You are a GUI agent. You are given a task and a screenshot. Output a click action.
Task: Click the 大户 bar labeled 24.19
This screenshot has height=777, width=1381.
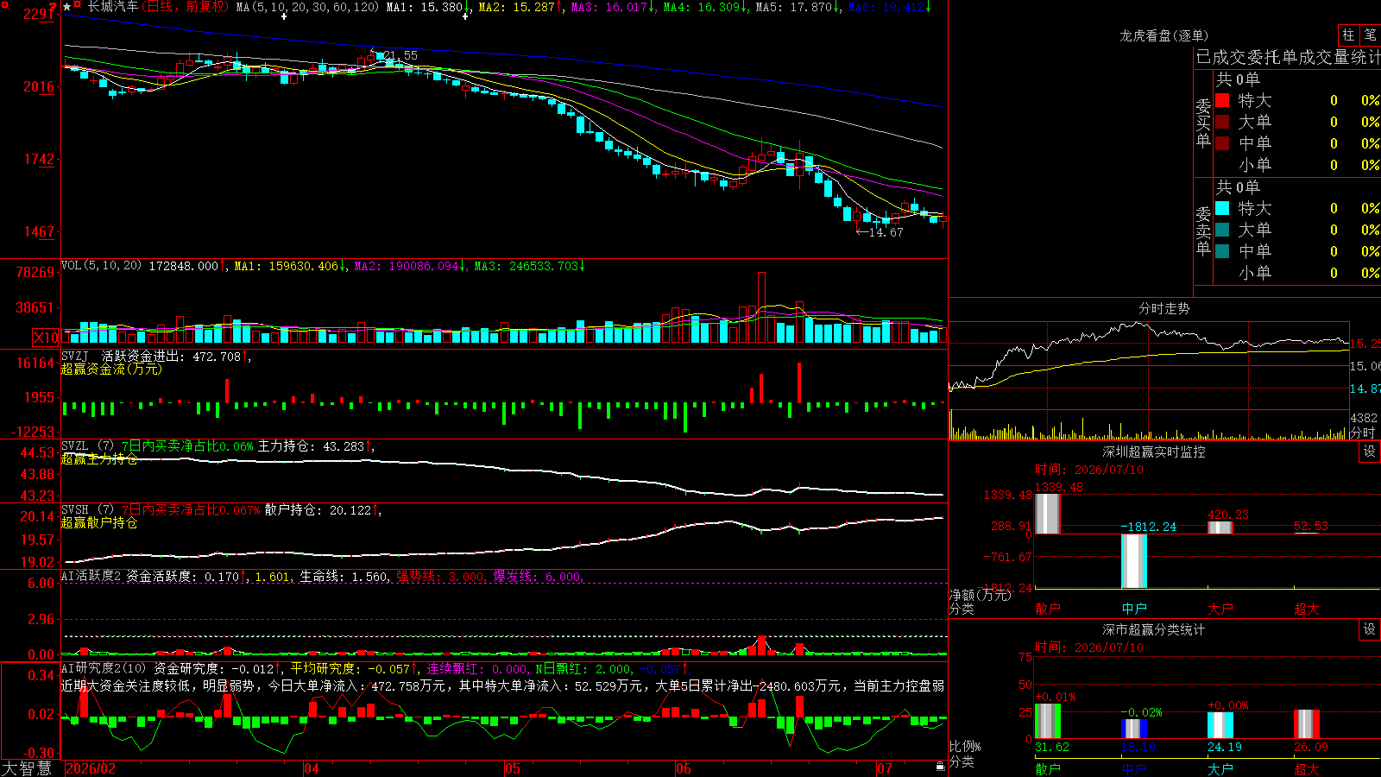1220,725
